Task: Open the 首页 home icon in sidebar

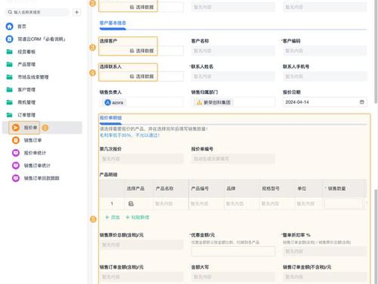Action: [x=9, y=27]
